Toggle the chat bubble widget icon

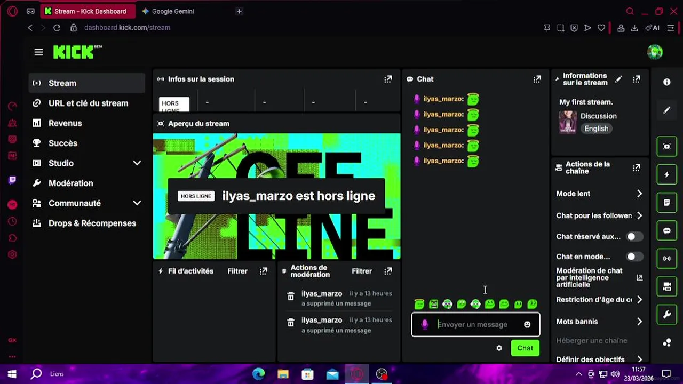coord(667,230)
